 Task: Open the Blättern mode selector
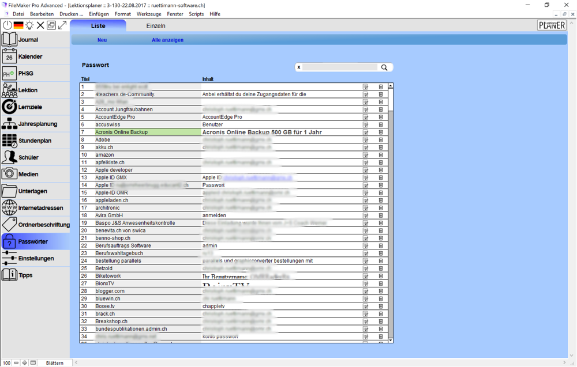click(54, 362)
